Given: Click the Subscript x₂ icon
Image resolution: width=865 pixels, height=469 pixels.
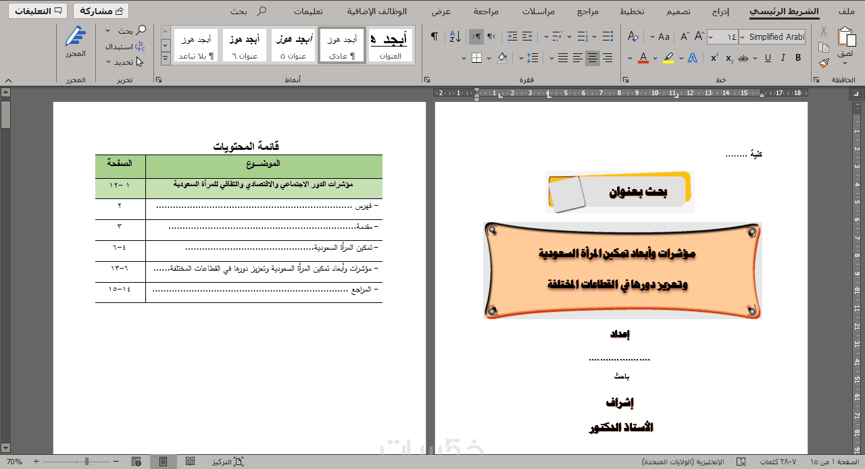Looking at the screenshot, I should point(728,58).
